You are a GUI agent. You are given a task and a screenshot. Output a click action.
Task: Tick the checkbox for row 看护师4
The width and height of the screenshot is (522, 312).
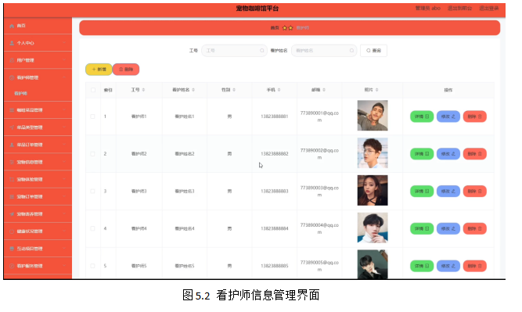(92, 228)
